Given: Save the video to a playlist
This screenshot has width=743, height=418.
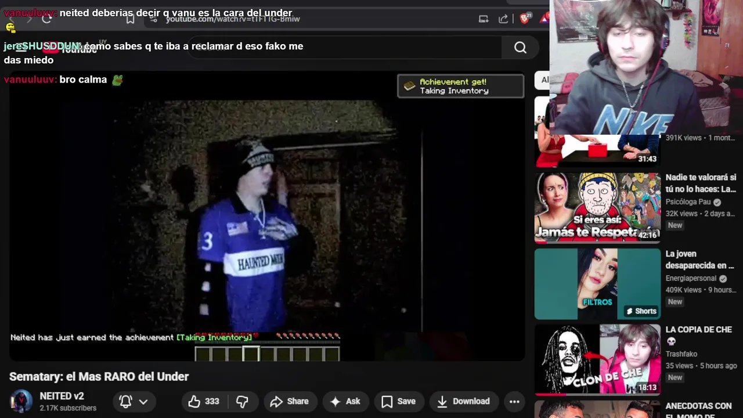Looking at the screenshot, I should coord(398,401).
